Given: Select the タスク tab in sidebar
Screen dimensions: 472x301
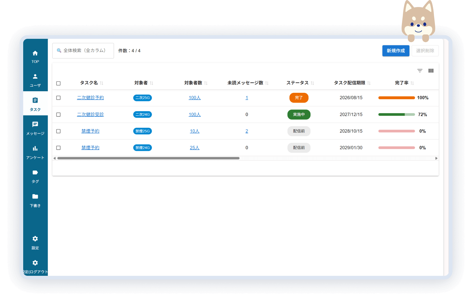Looking at the screenshot, I should click(35, 104).
